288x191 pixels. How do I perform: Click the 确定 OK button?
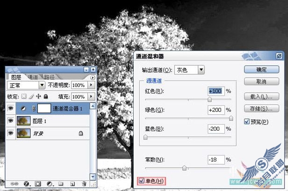click(261, 69)
